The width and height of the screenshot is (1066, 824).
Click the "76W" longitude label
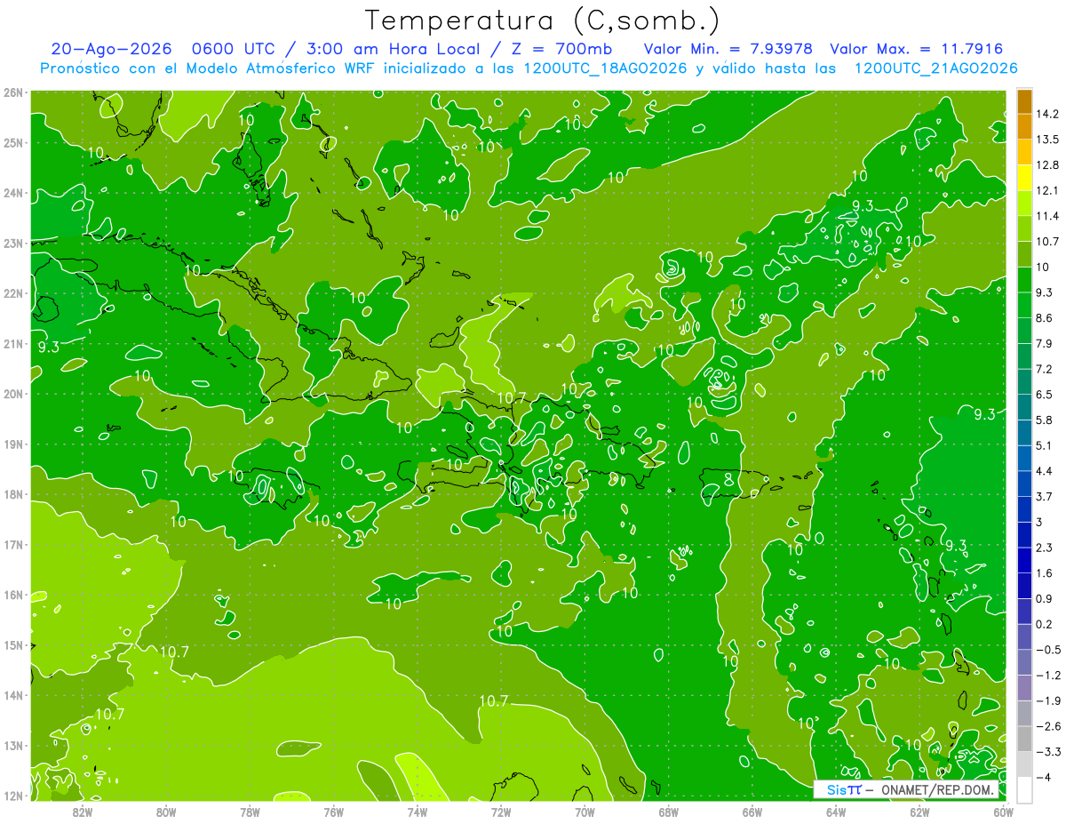pos(334,812)
